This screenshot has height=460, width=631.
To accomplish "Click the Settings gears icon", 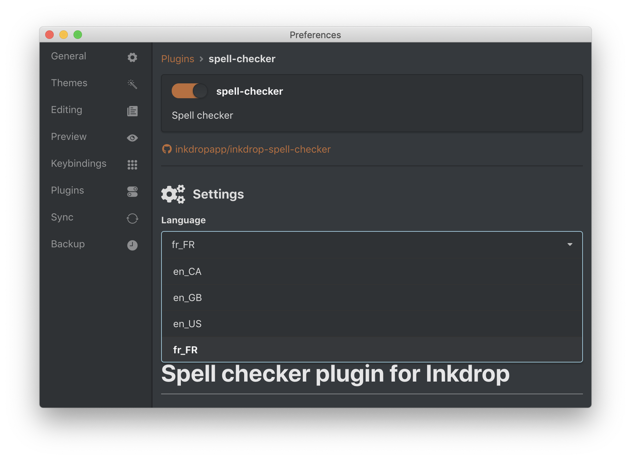I will pos(173,194).
